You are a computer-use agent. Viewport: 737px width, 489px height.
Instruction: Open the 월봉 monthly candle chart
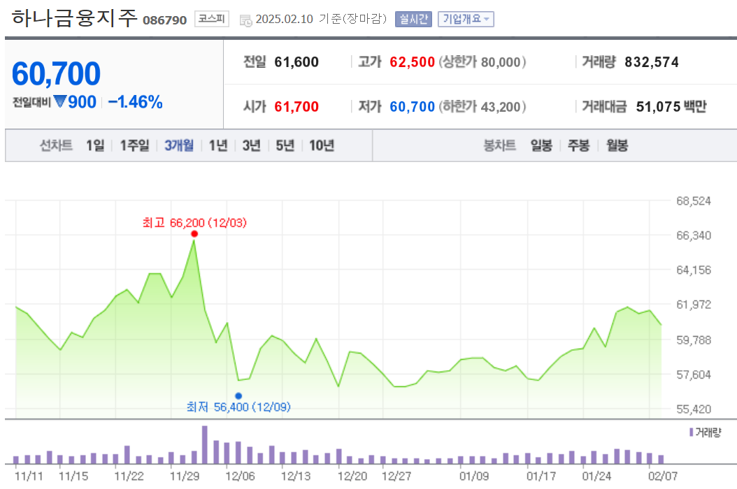click(616, 147)
